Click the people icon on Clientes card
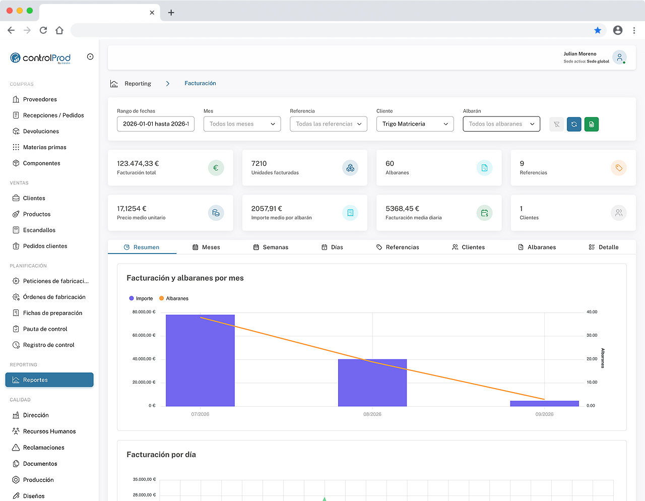Image resolution: width=645 pixels, height=501 pixels. point(619,213)
